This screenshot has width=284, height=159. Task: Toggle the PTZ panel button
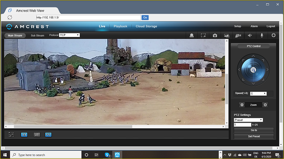click(48, 135)
